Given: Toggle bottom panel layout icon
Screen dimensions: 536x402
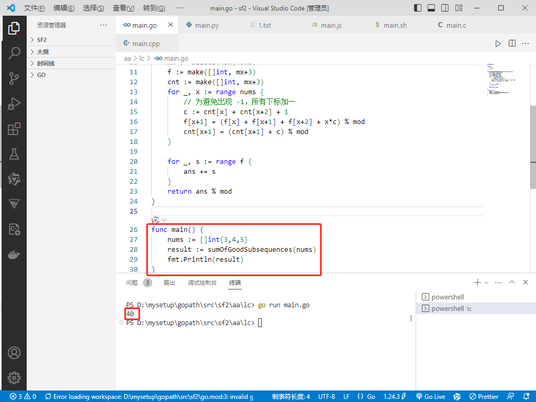Looking at the screenshot, I should (431, 8).
